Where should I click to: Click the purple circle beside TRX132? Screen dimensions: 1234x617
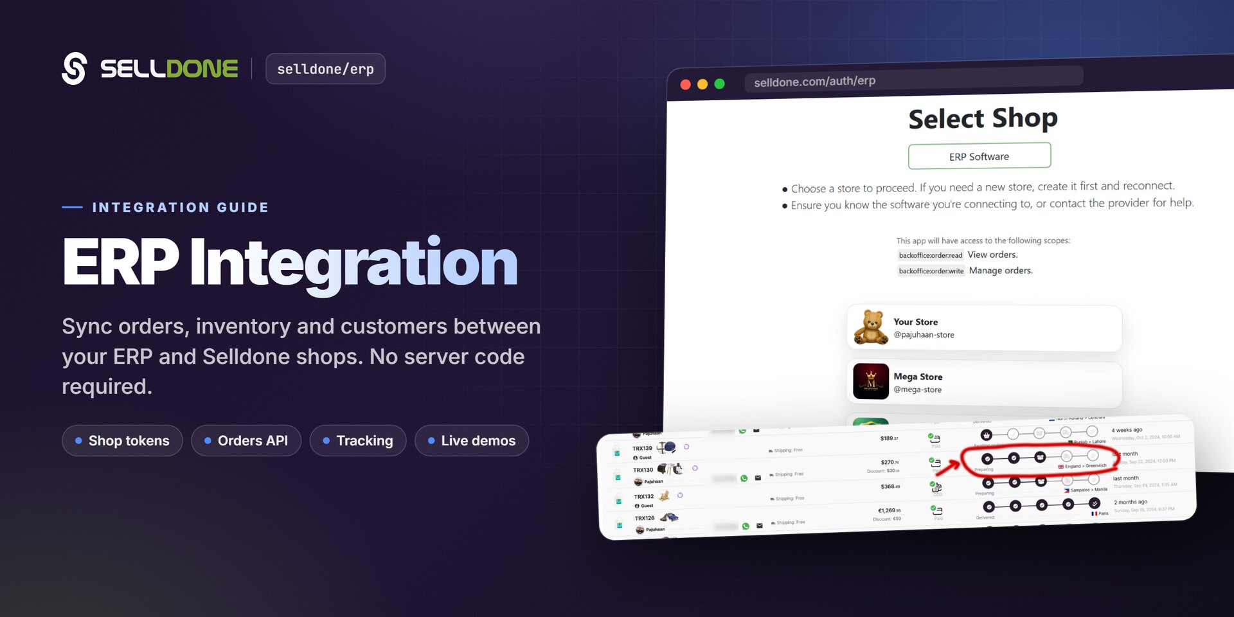pyautogui.click(x=680, y=496)
